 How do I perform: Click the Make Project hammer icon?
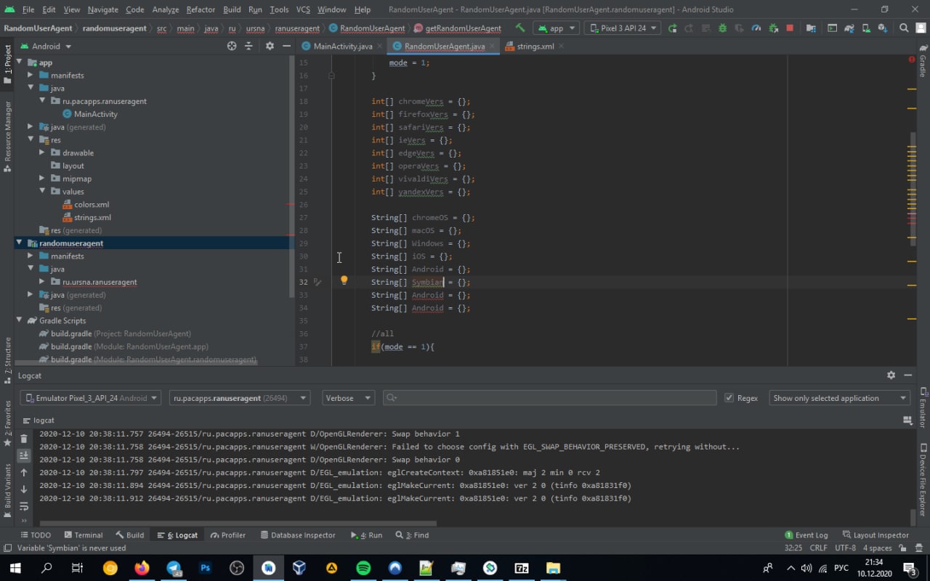pyautogui.click(x=520, y=28)
